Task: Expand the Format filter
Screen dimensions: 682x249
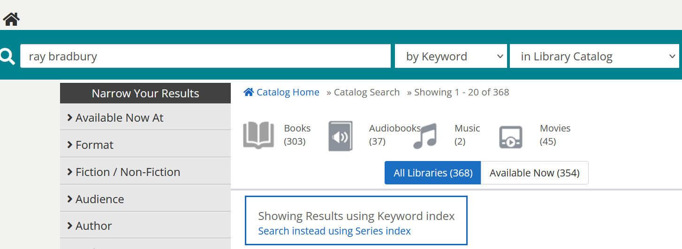Action: pos(145,145)
